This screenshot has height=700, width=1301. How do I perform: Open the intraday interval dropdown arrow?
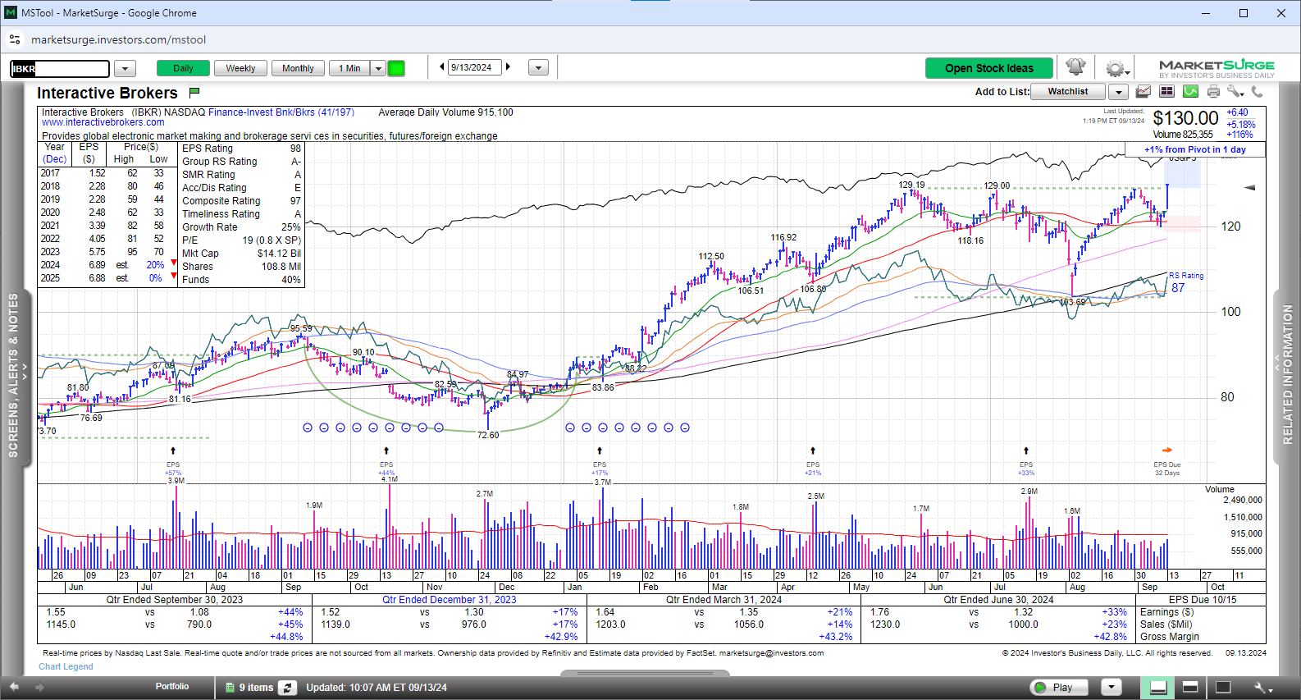click(x=378, y=68)
